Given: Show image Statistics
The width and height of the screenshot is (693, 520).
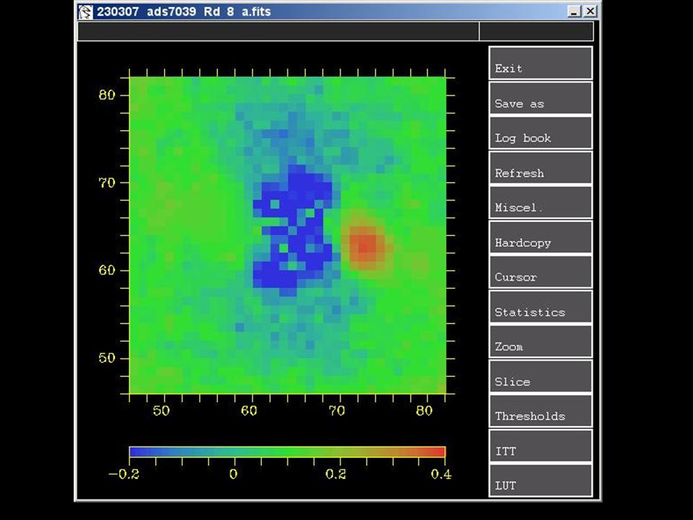Looking at the screenshot, I should coord(540,308).
